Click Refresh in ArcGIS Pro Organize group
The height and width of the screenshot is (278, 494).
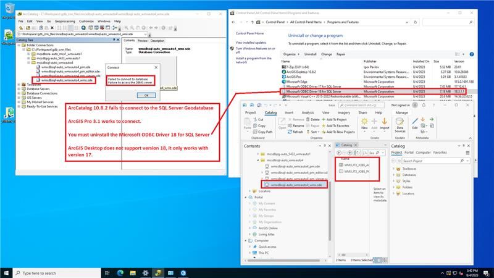tap(295, 132)
